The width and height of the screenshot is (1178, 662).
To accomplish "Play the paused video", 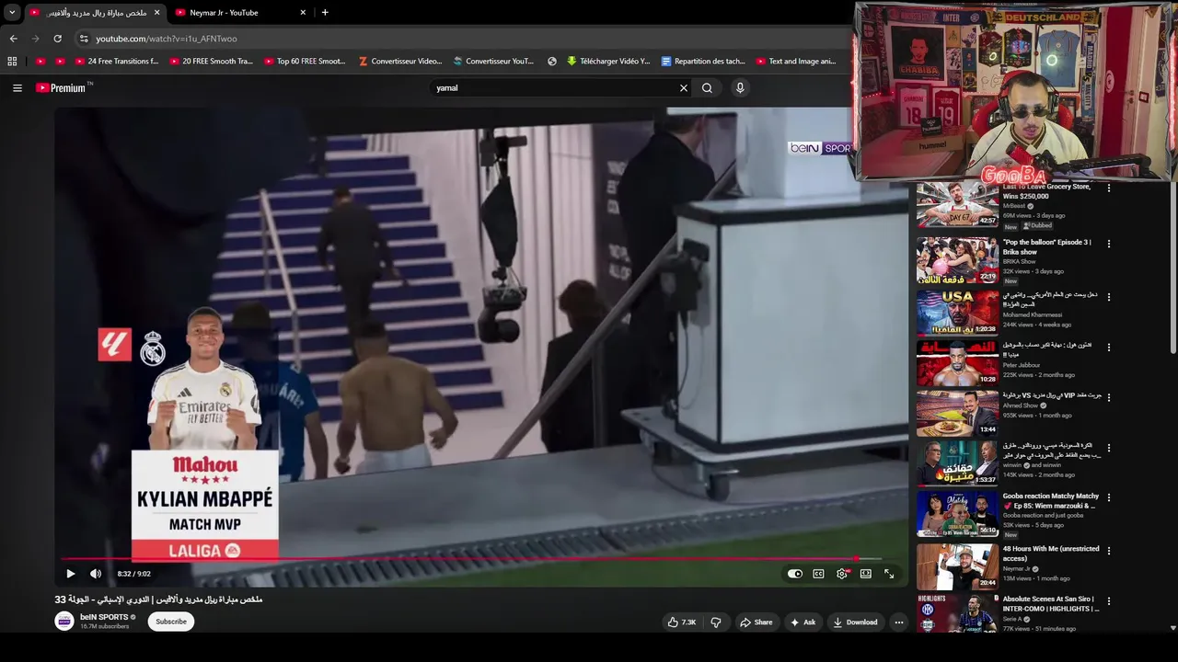I will click(70, 574).
